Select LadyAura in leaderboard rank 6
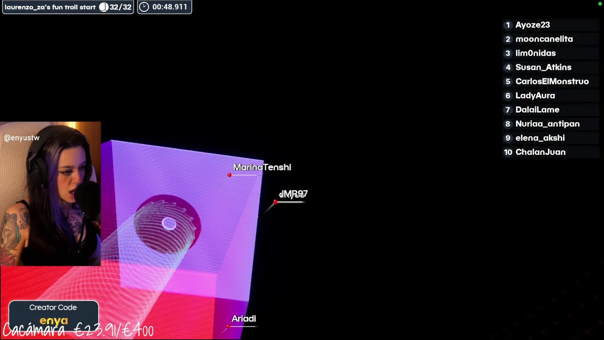The width and height of the screenshot is (604, 340). coord(551,96)
